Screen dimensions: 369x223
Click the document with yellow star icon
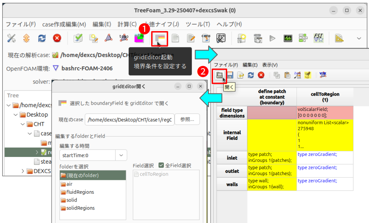[242, 38]
